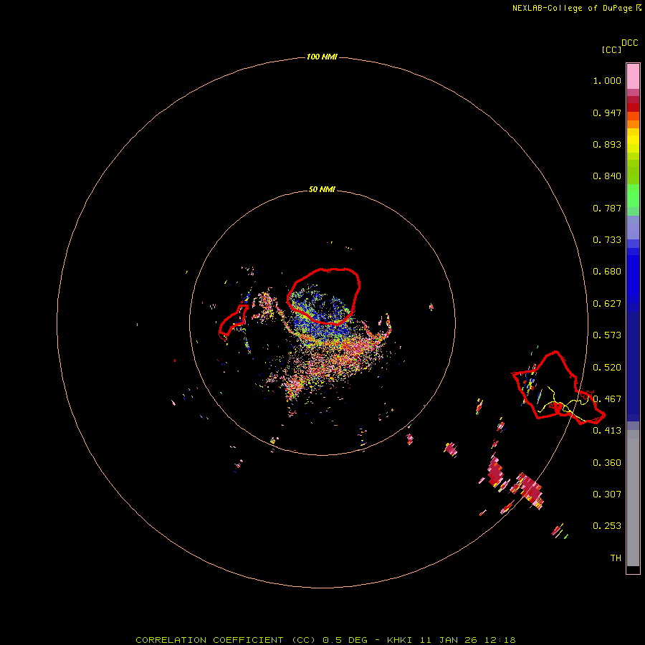This screenshot has width=645, height=645.
Task: Click the 0.520 legend value
Action: click(607, 368)
